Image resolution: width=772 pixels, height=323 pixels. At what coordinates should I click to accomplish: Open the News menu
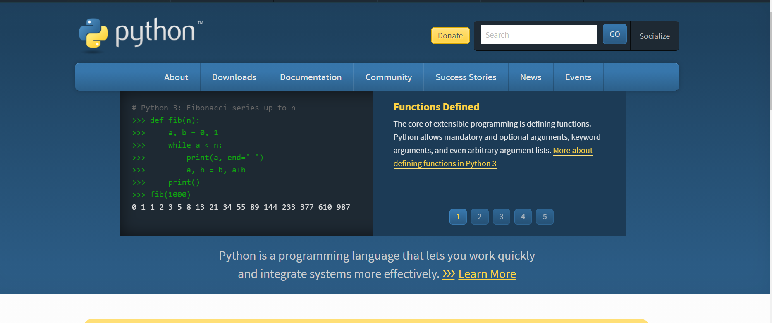pyautogui.click(x=531, y=77)
